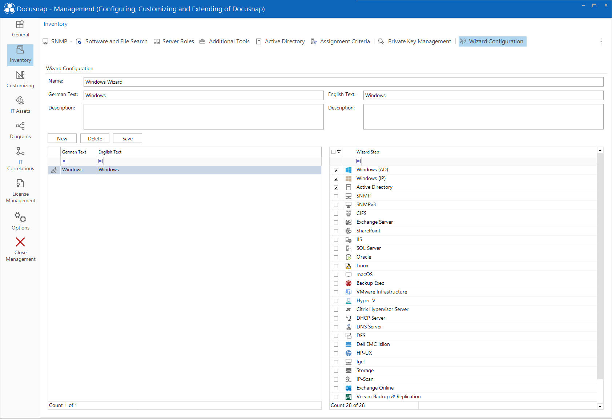Click the VMware Infrastructure step icon
The width and height of the screenshot is (612, 419).
coord(349,292)
